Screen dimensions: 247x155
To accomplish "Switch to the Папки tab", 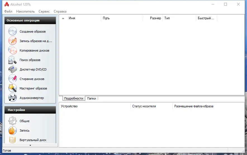I will (92, 98).
